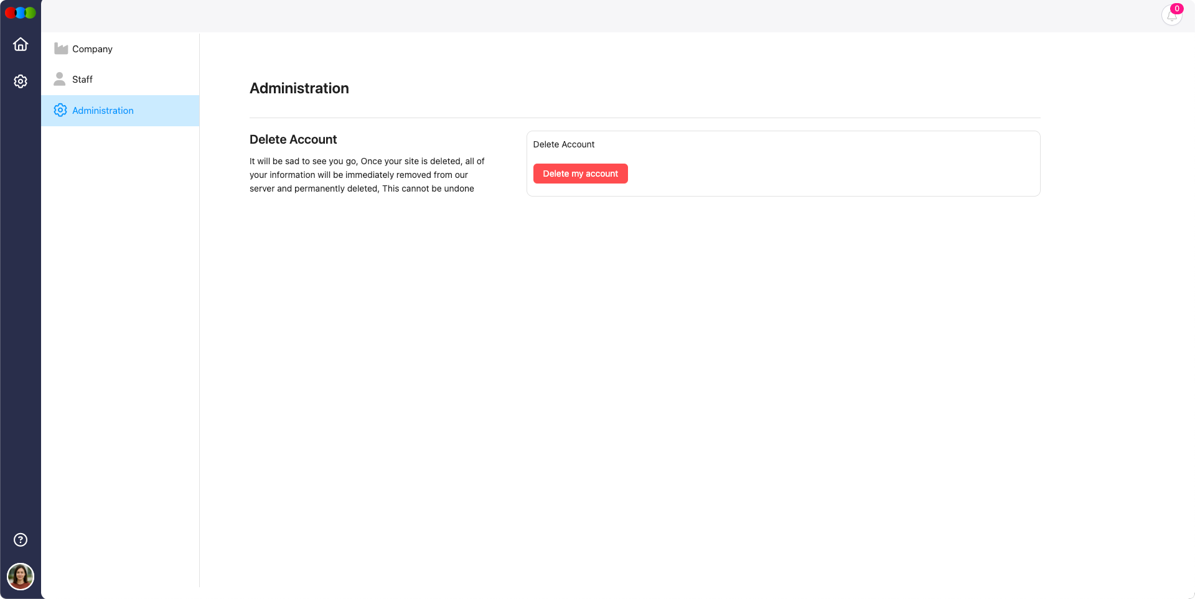This screenshot has height=599, width=1195.
Task: Click the notification count badge showing 0
Action: [x=1178, y=8]
